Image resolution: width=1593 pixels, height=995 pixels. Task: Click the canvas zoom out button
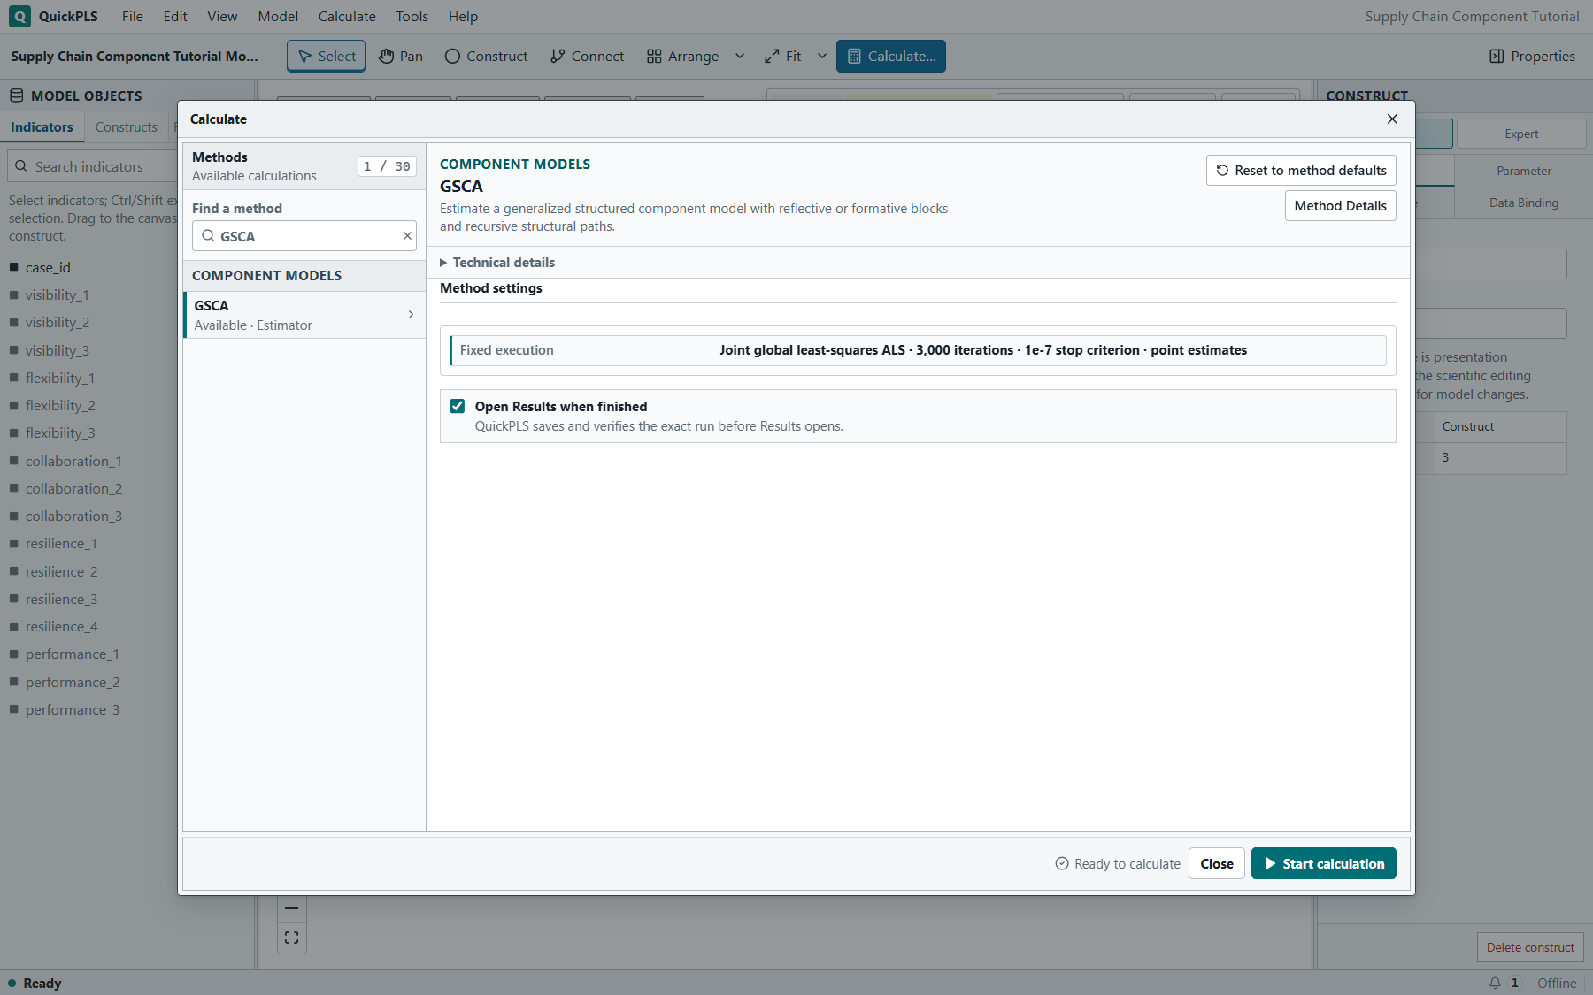[x=292, y=908]
